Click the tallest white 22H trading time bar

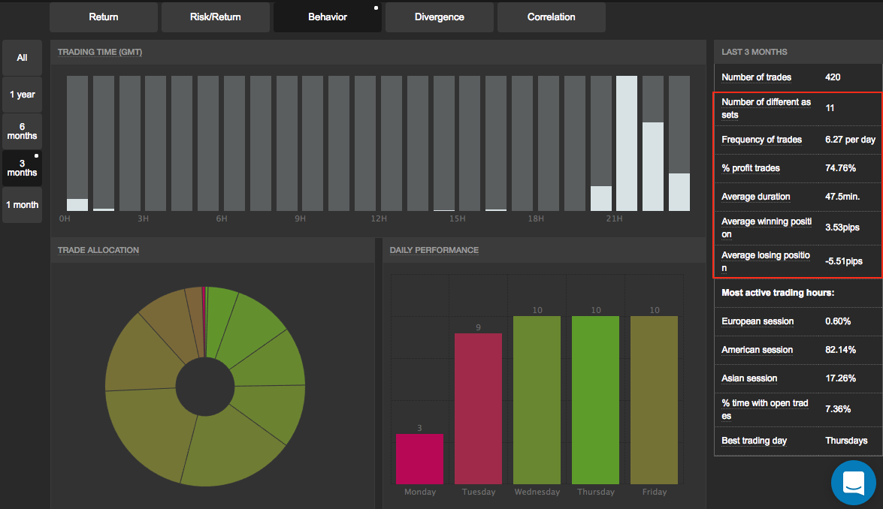point(627,143)
